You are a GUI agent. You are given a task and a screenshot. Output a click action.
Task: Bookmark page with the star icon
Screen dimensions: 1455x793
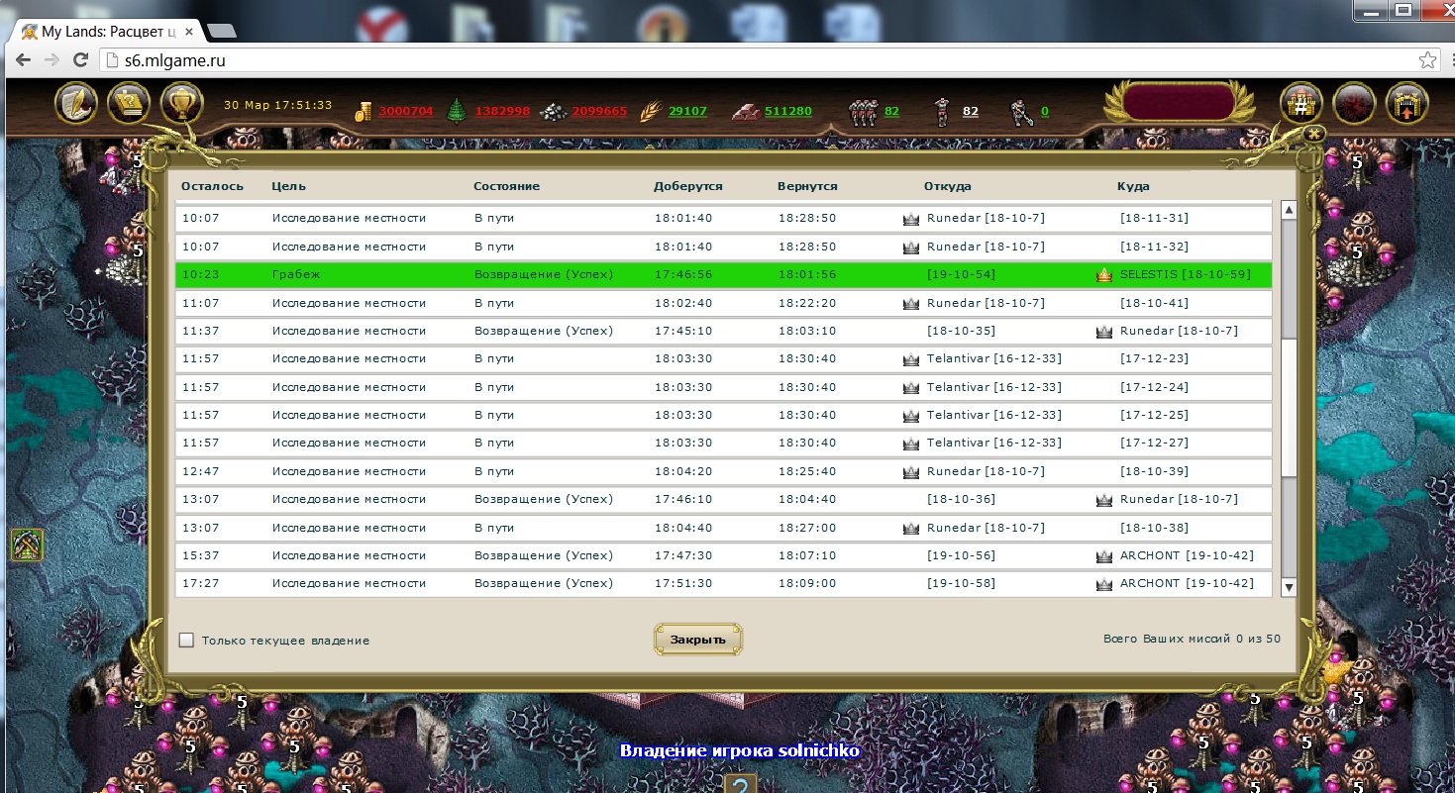click(x=1427, y=60)
